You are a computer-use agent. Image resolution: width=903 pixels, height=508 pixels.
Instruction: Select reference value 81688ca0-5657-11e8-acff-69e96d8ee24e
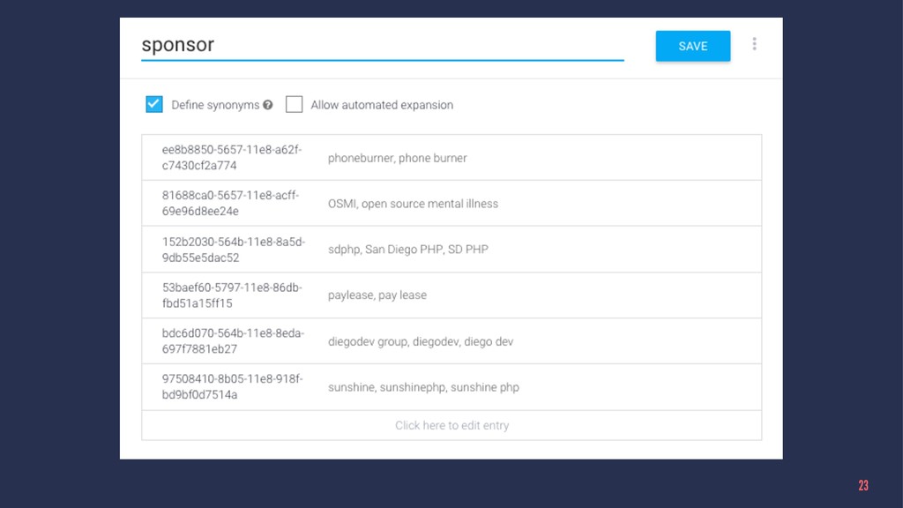230,204
